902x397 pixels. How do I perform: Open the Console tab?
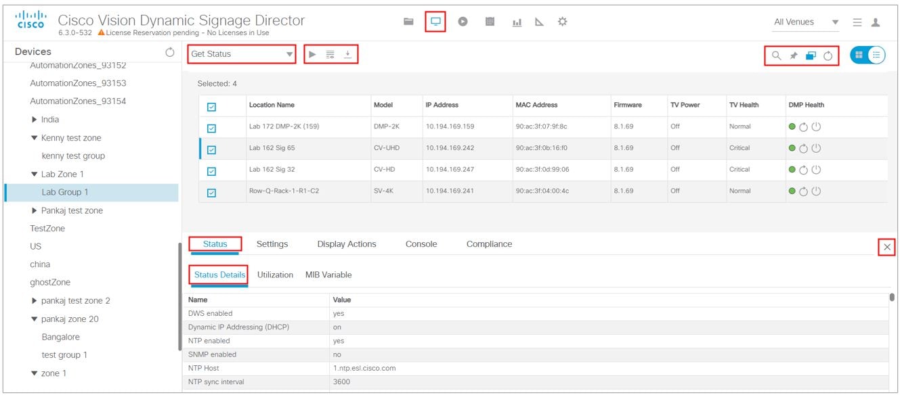pyautogui.click(x=421, y=244)
